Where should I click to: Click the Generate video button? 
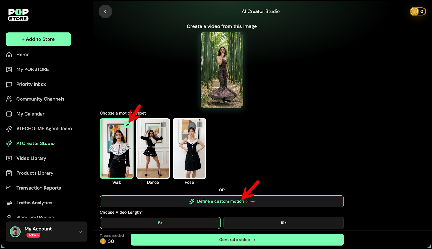tap(237, 240)
